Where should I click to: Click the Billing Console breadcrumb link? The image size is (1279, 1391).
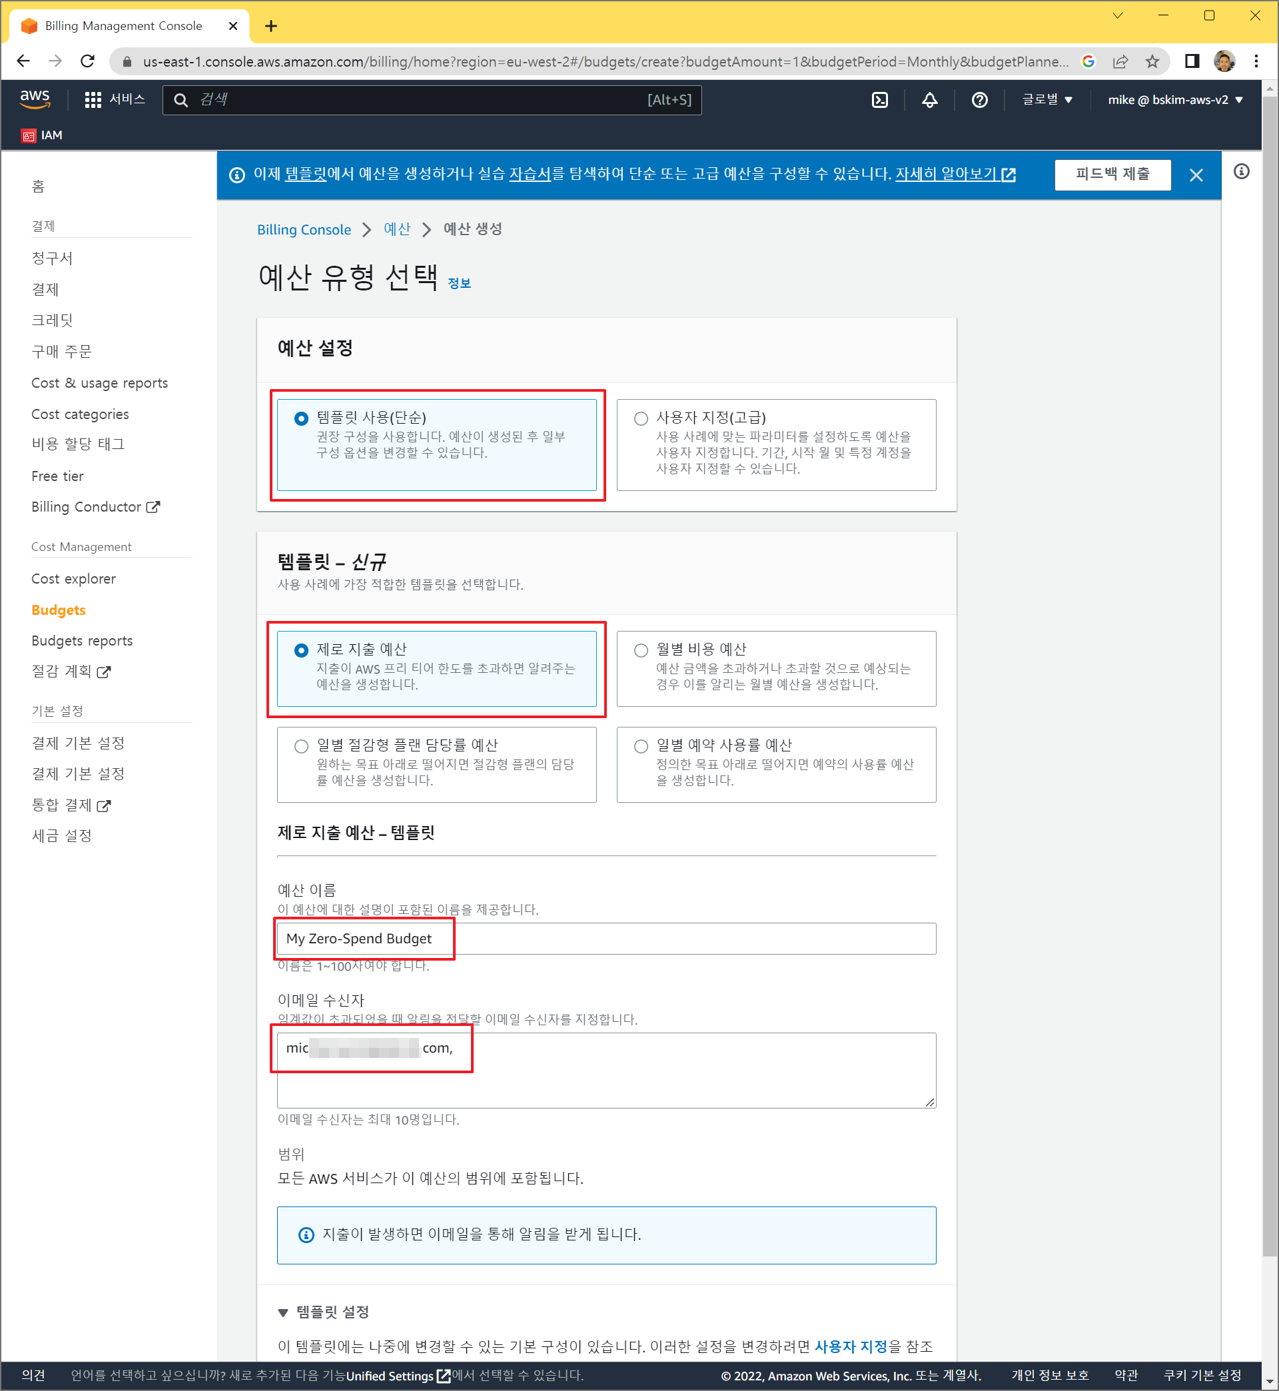click(x=304, y=230)
